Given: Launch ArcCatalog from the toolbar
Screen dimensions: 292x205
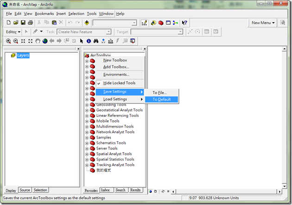Looking at the screenshot, I should point(153,23).
